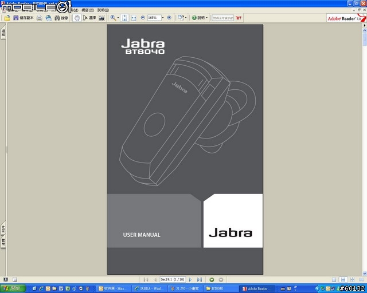Select Continuous page layout icon
This screenshot has width=367, height=293.
(343, 280)
